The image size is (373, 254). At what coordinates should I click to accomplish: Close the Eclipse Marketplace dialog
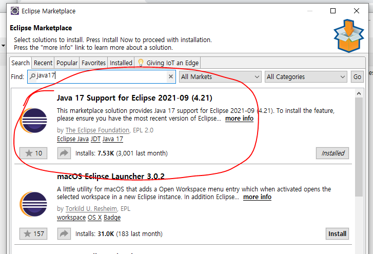pyautogui.click(x=357, y=11)
